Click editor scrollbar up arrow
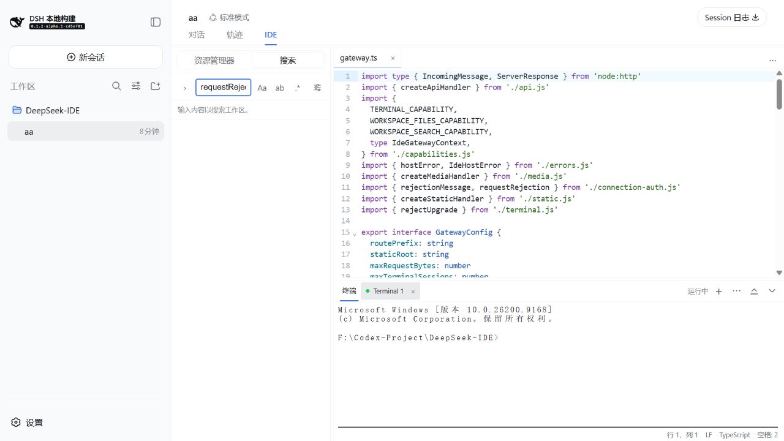 tap(779, 73)
